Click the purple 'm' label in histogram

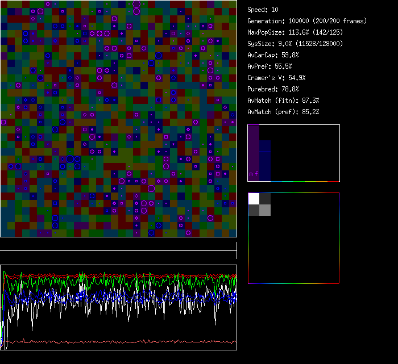(251, 174)
